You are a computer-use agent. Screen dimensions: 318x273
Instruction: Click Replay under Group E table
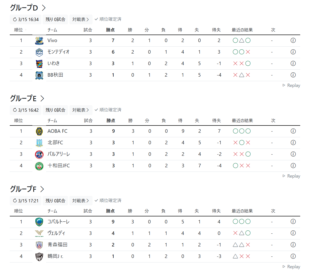pos(291,176)
